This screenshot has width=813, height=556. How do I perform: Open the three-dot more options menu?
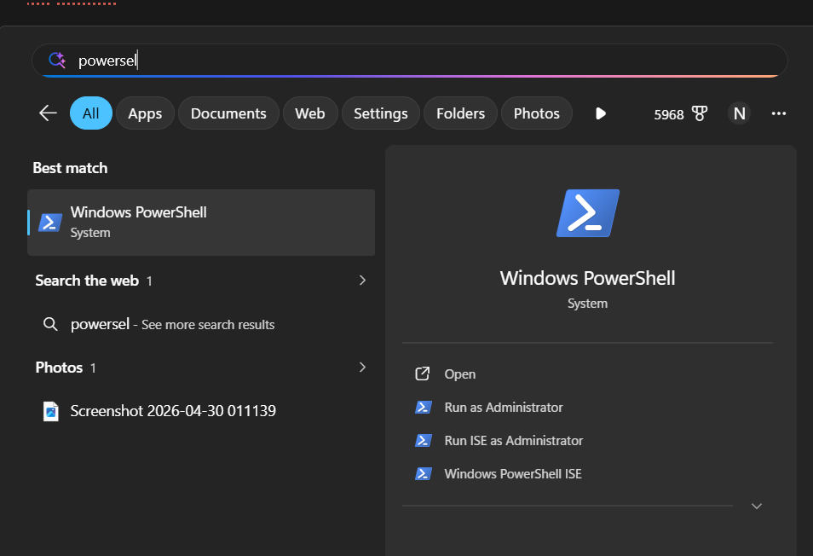coord(778,113)
